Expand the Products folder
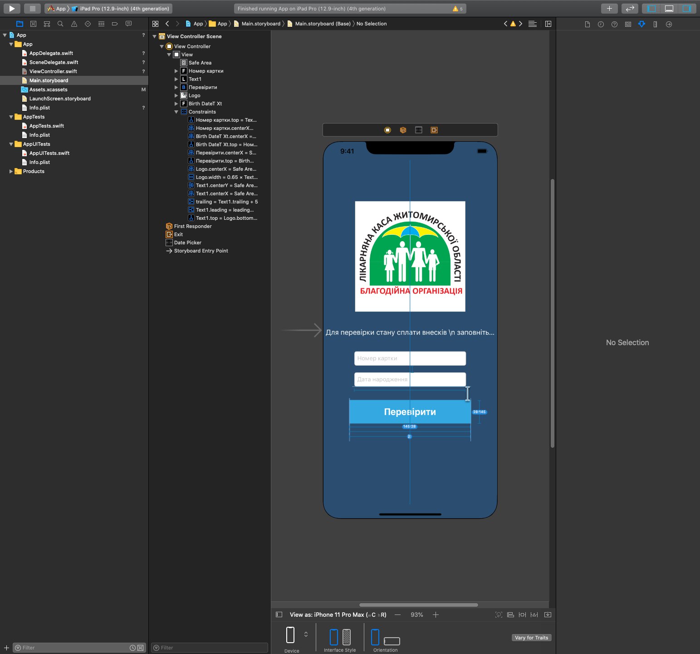Screen dimensions: 700x654 click(x=11, y=171)
